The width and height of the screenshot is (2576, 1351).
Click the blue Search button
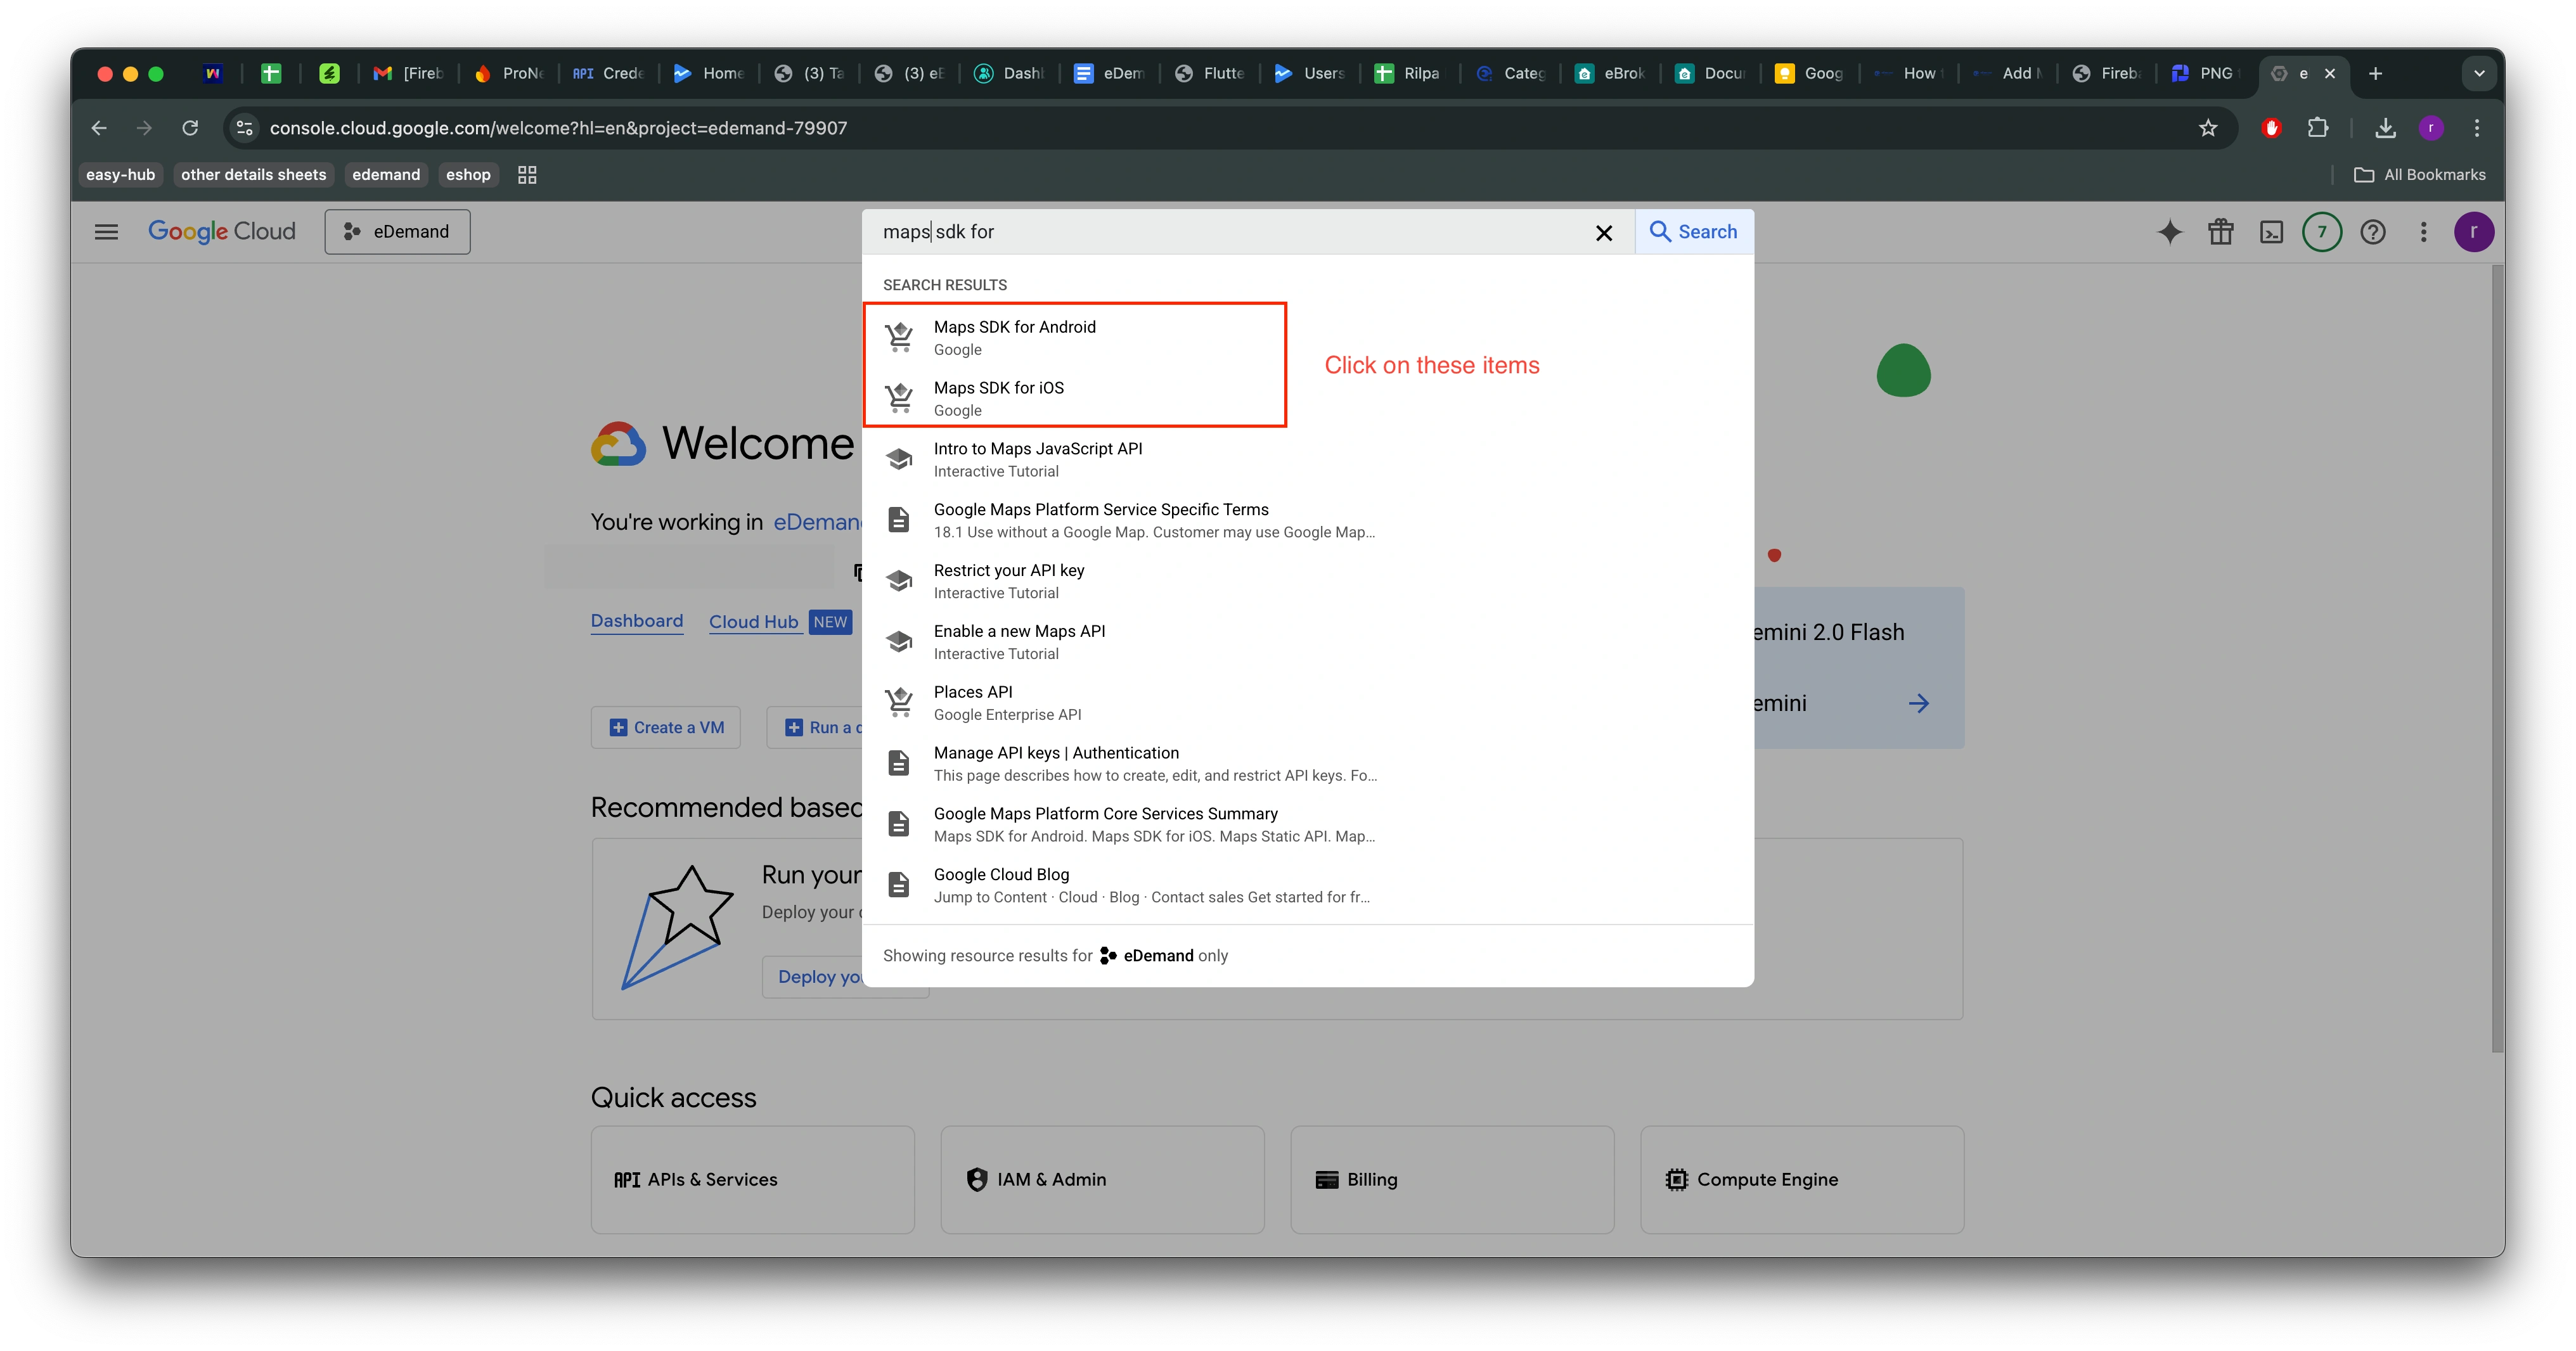pos(1693,232)
